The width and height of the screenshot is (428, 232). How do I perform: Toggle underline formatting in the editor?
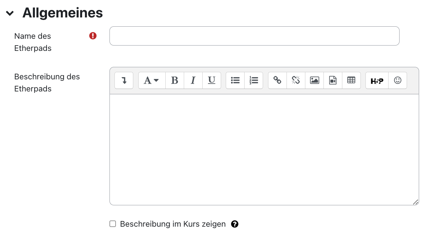pos(212,80)
